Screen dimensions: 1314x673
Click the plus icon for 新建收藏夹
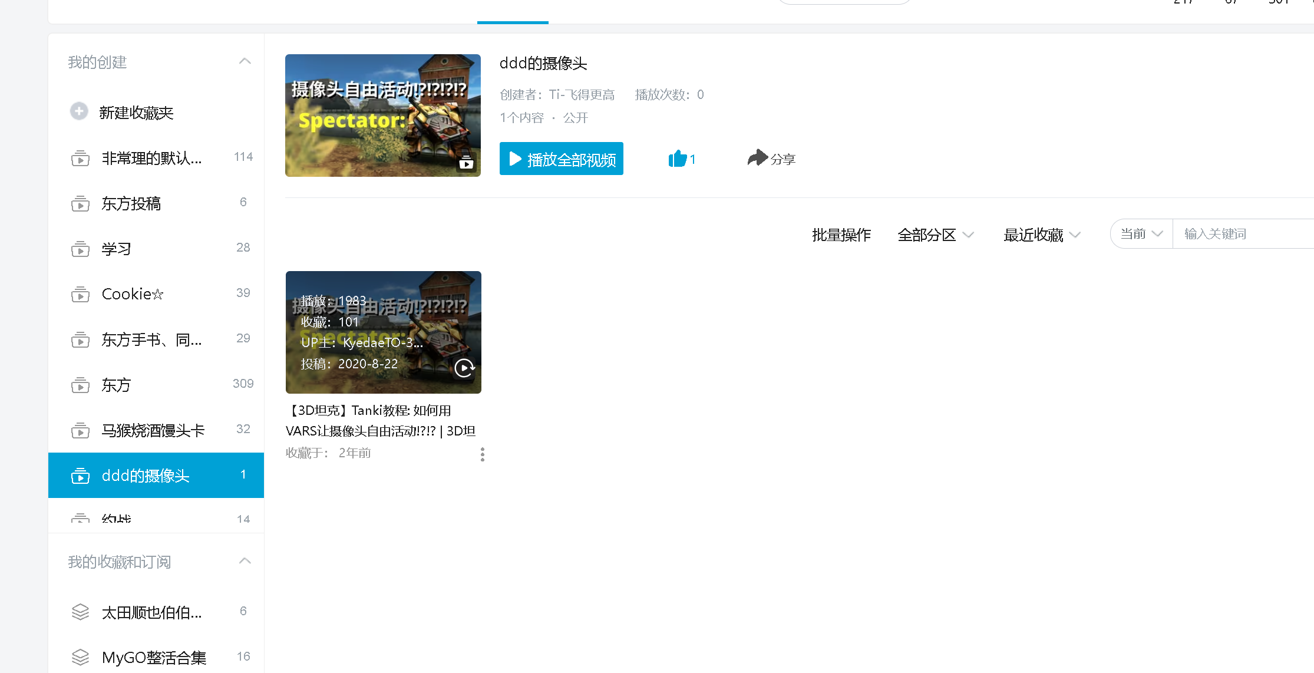[x=79, y=111]
